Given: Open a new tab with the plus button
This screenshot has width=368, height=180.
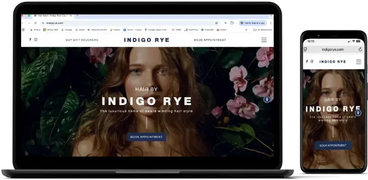Looking at the screenshot, I should [x=77, y=16].
